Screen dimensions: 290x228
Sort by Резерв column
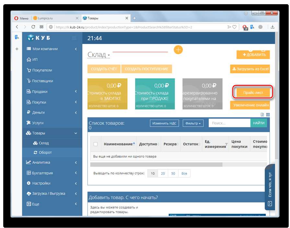(171, 144)
